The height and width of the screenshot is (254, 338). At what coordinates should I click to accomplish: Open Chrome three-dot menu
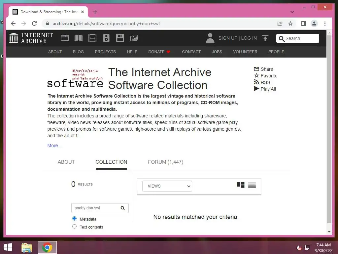325,23
